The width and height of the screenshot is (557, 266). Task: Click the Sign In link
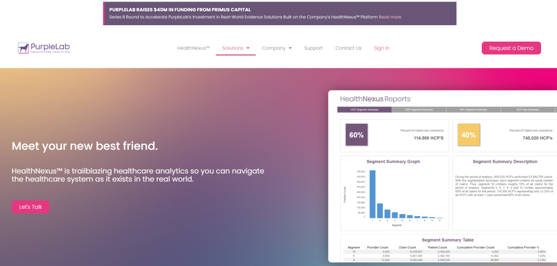(x=382, y=48)
